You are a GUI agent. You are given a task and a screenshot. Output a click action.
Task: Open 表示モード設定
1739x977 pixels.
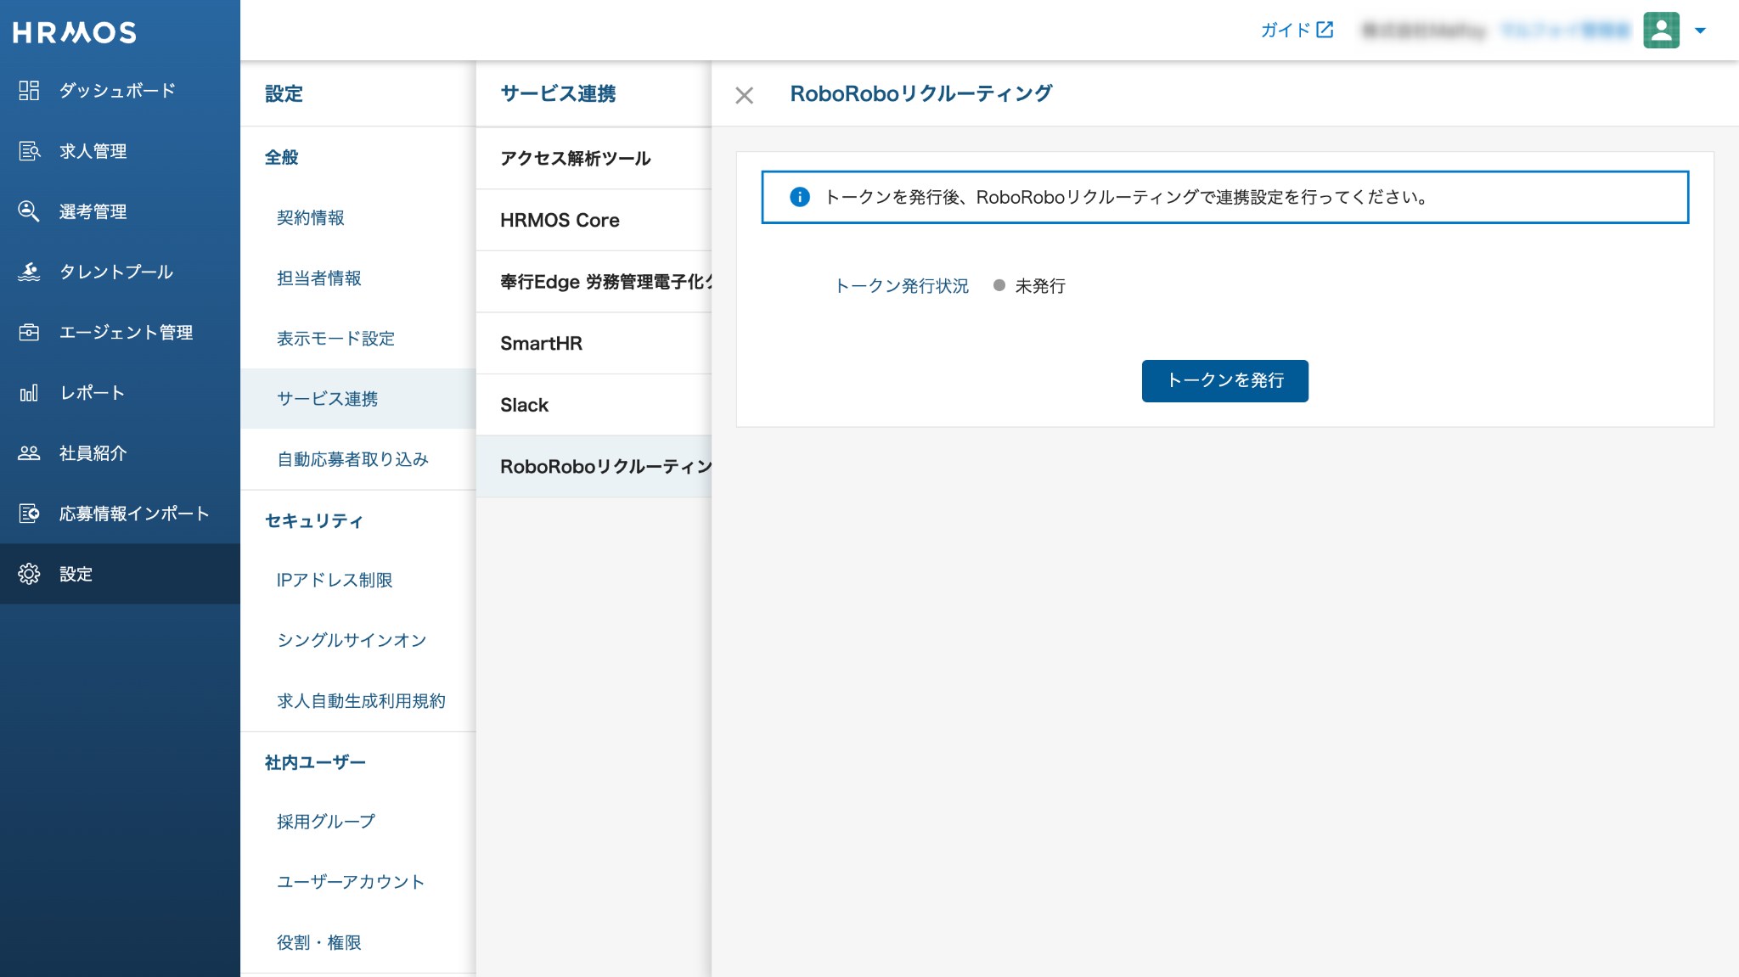pos(357,338)
